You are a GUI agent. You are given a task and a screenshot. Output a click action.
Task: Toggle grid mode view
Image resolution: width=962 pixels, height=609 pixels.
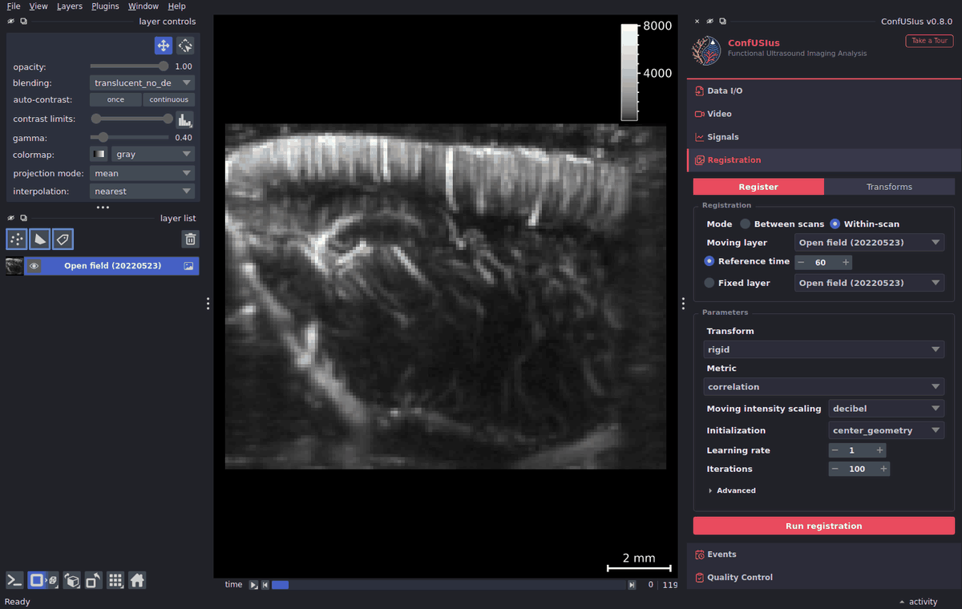(115, 580)
